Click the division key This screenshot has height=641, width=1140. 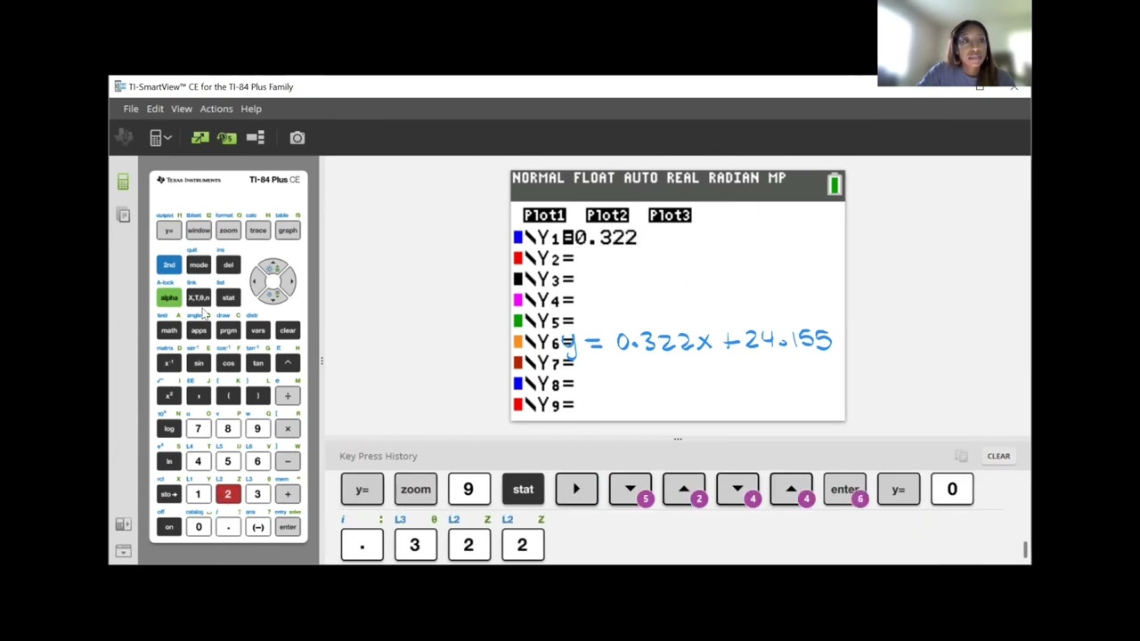[288, 396]
